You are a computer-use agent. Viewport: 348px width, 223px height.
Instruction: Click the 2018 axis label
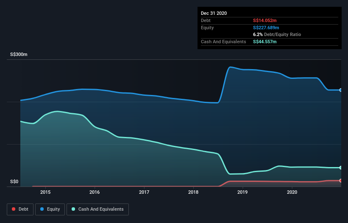(193, 192)
